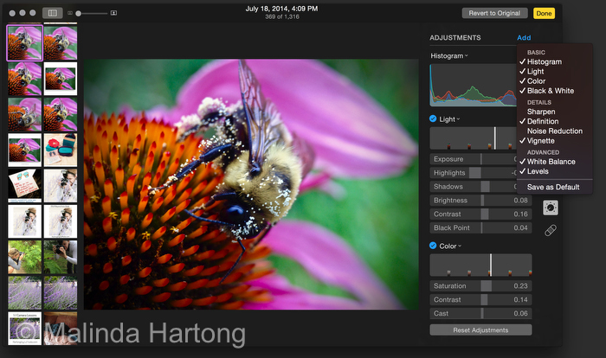
Task: Click the yellow Done button
Action: click(544, 13)
